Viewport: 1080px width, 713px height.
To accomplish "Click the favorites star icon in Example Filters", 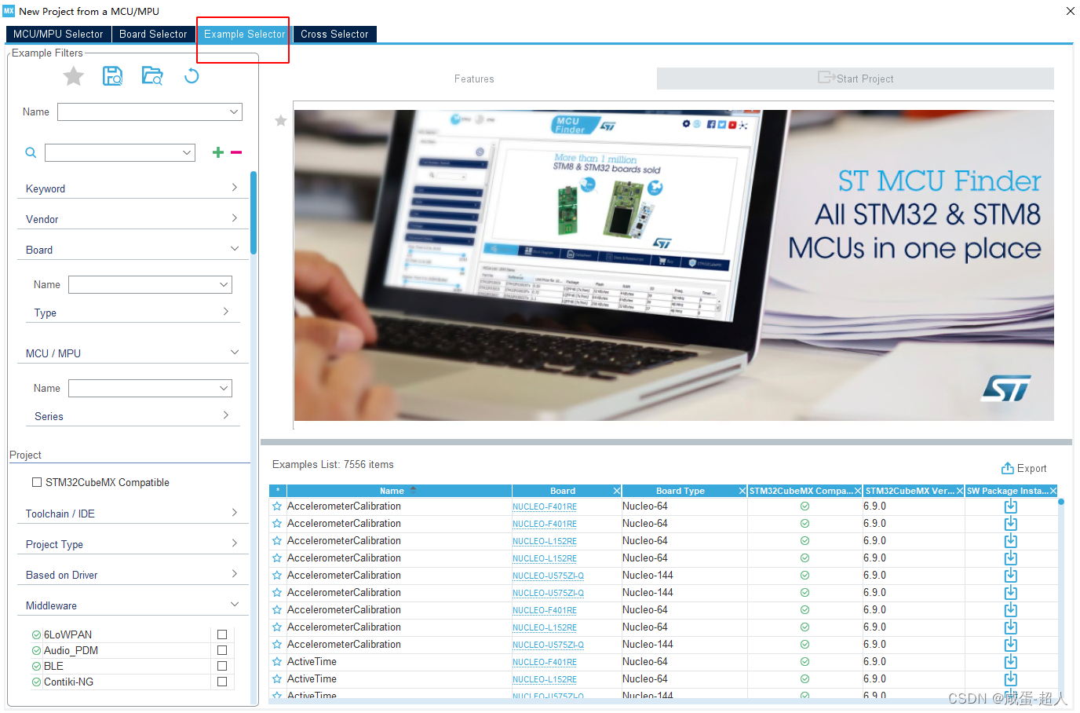I will (74, 76).
